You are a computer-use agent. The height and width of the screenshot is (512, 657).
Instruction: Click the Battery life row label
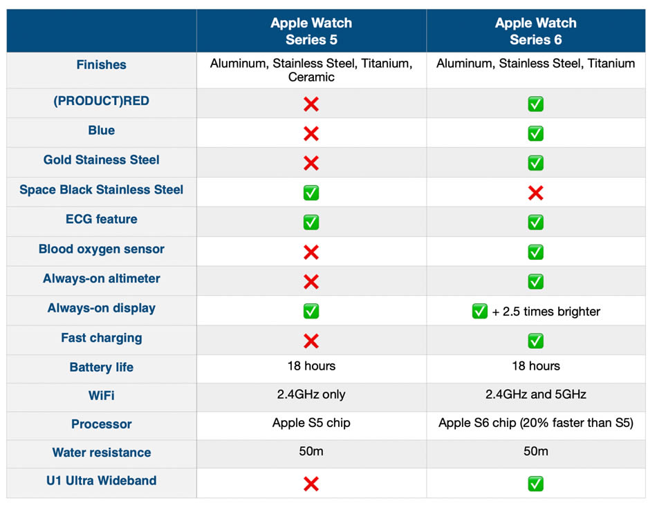pos(102,368)
